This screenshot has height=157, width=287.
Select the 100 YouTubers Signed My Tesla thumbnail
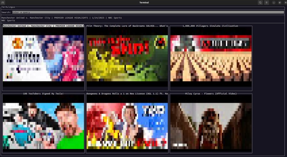43,126
